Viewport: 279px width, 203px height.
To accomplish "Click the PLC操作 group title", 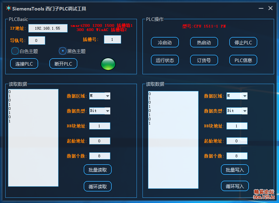I will (155, 19).
